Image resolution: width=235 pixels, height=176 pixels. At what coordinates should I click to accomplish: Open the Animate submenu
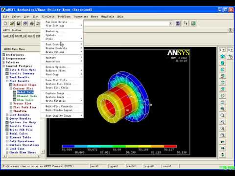pos(62,58)
